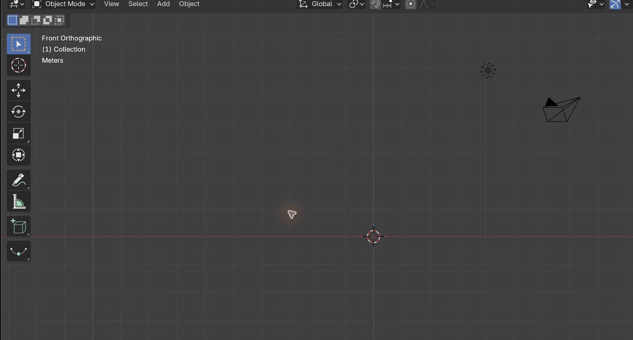Click the light object in viewport

point(488,71)
